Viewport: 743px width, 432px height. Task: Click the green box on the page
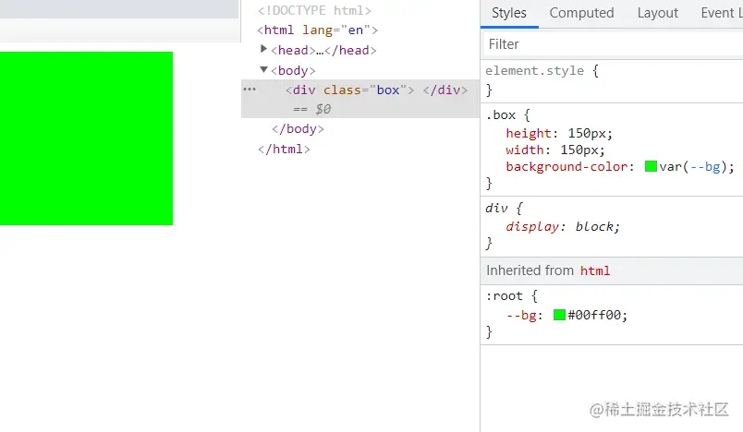86,138
